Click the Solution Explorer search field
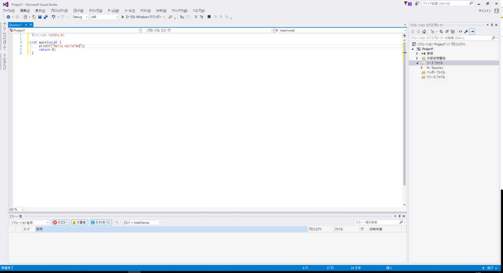Screen dimensions: 503x273 point(453,38)
